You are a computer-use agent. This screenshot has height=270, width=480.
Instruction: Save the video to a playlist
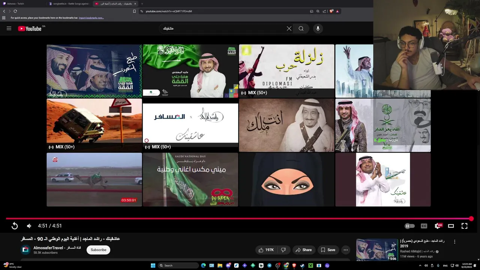328,250
